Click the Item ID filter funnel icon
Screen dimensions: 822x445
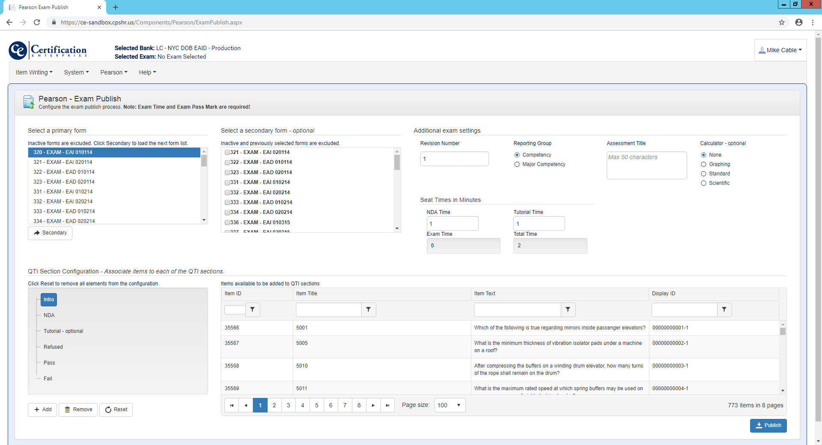pyautogui.click(x=253, y=309)
